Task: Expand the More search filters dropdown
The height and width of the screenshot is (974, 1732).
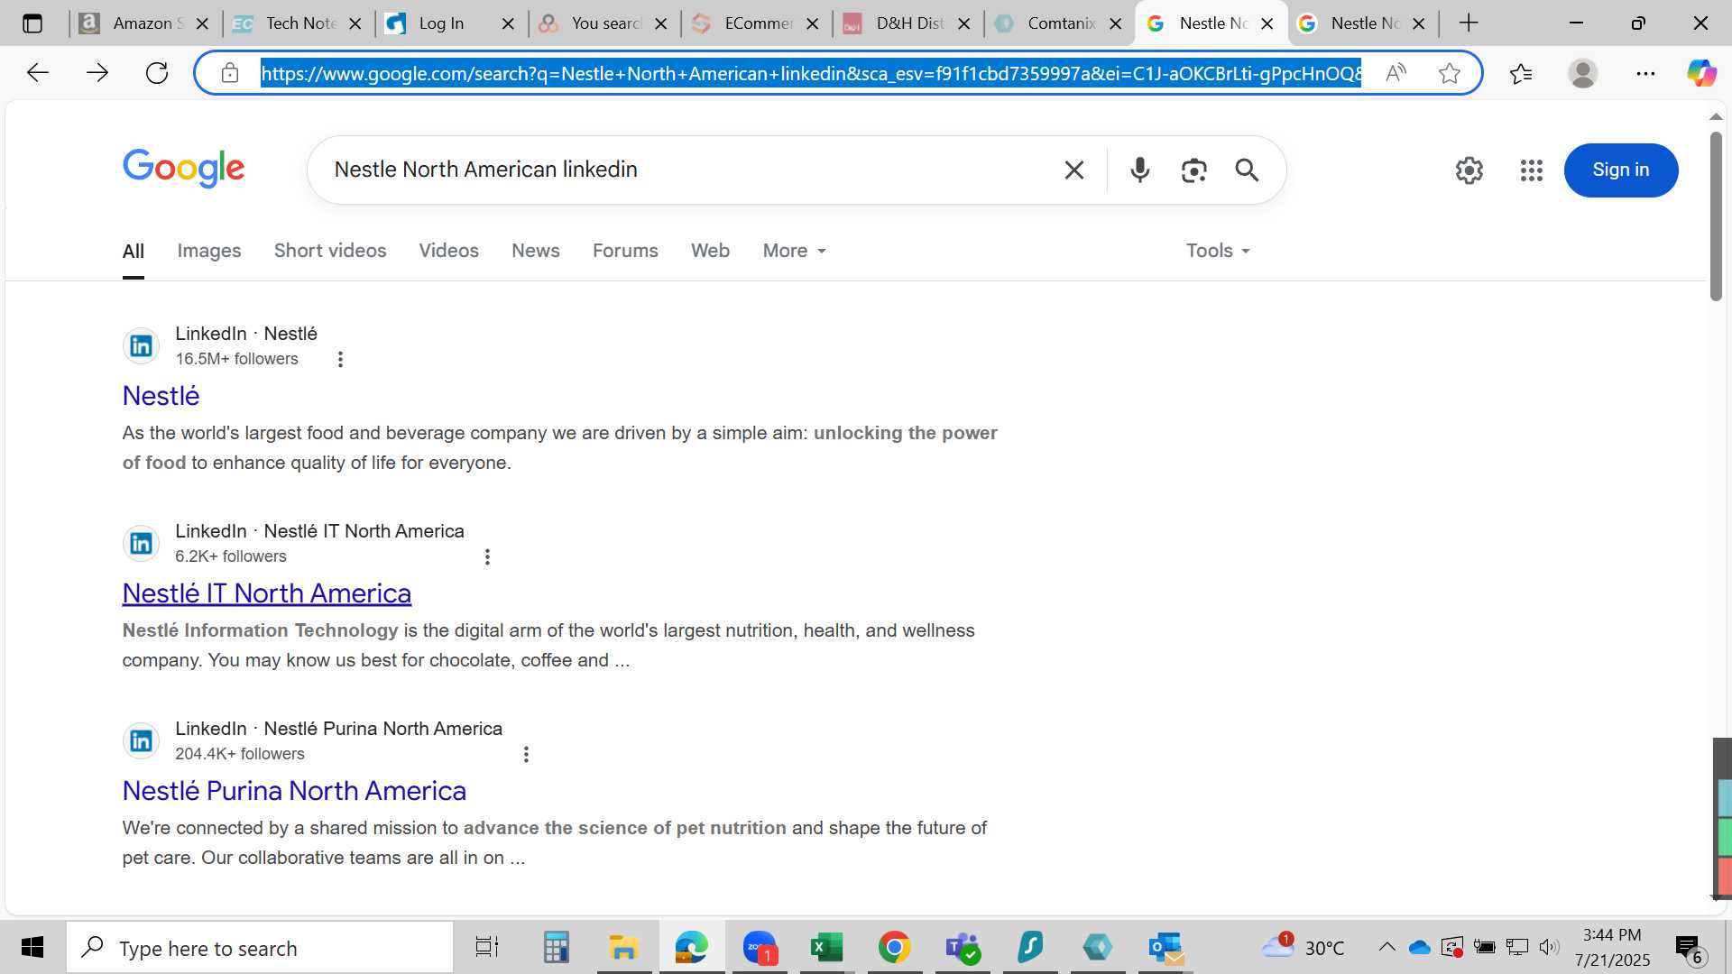Action: point(794,251)
